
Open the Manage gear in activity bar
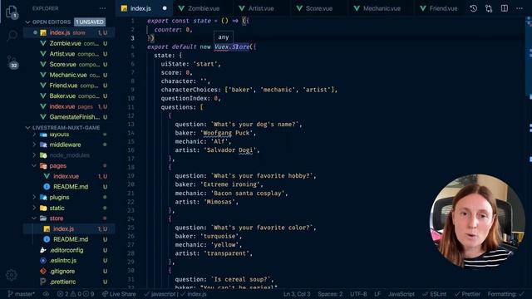12,275
